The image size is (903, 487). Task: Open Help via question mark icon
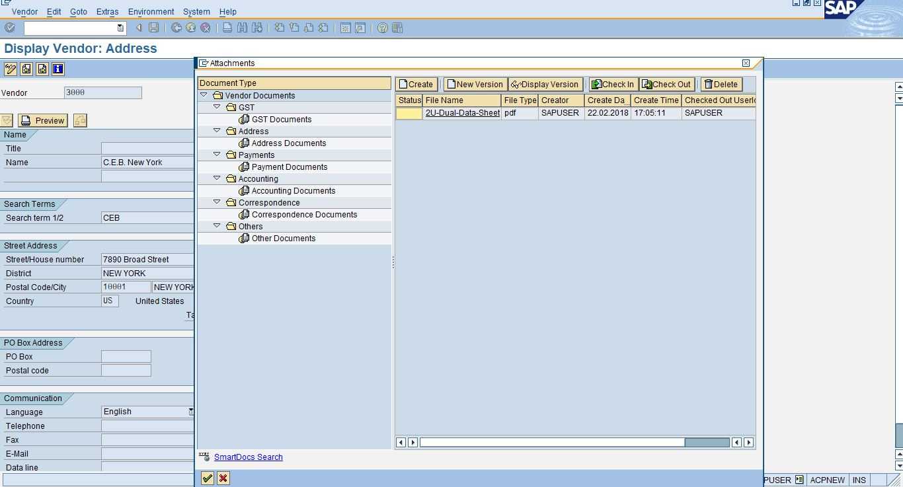(x=382, y=28)
